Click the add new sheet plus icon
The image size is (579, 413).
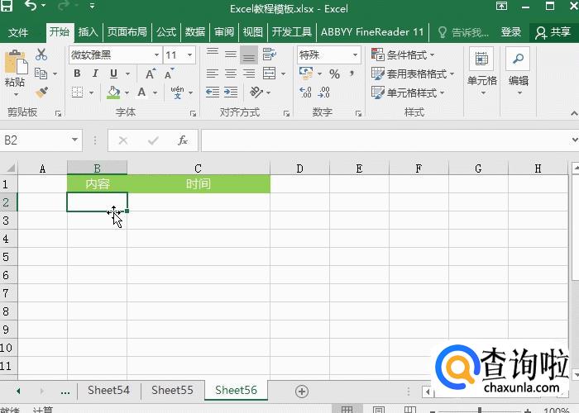click(x=302, y=392)
